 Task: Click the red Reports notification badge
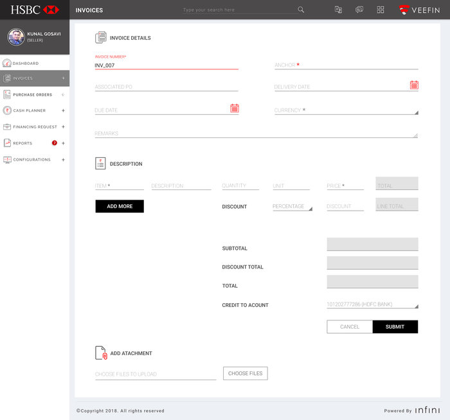click(x=55, y=143)
